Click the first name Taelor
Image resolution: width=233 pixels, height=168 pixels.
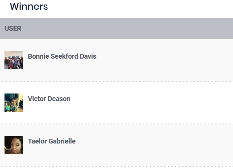pyautogui.click(x=37, y=141)
